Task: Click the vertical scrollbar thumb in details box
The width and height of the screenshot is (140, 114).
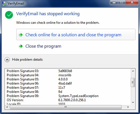Action: [x=133, y=82]
